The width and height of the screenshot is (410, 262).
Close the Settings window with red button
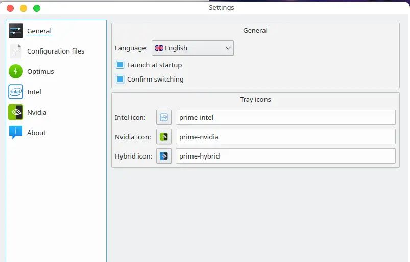coord(10,8)
